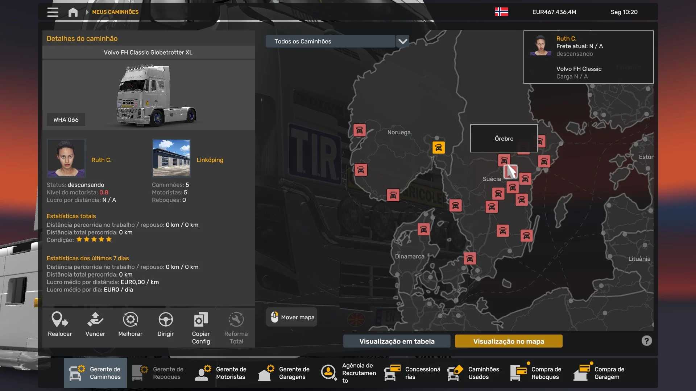Open the hamburger main menu
The image size is (696, 391).
coord(53,12)
